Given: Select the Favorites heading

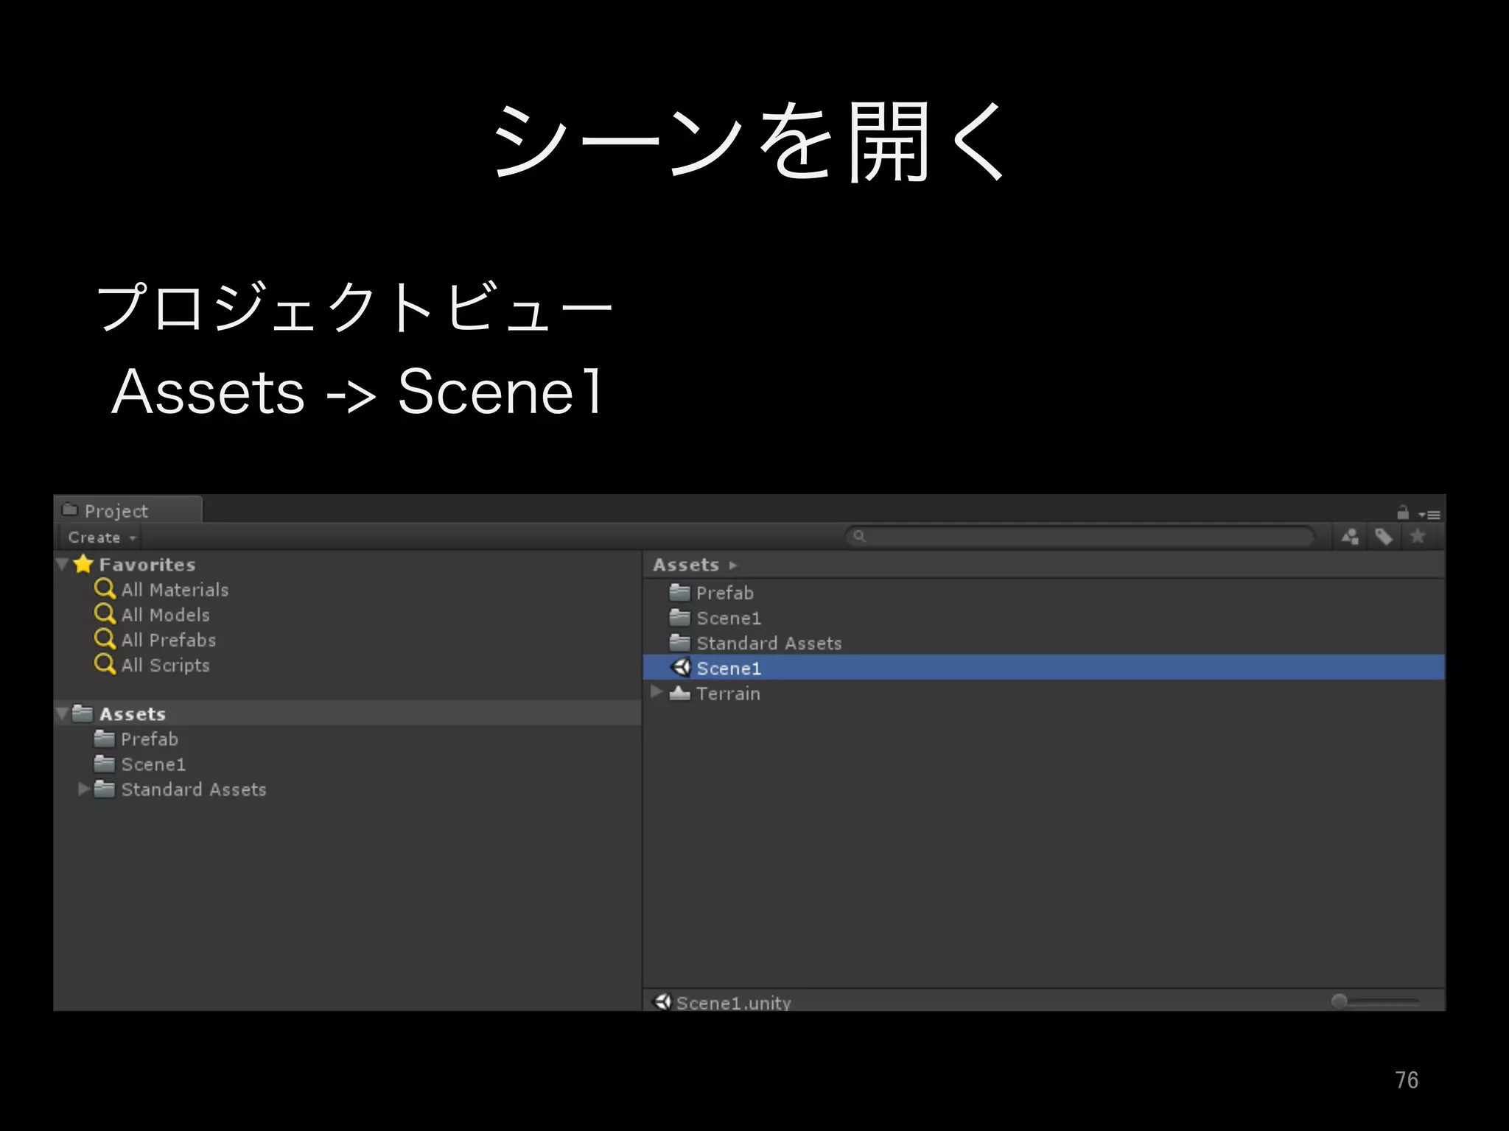Looking at the screenshot, I should click(147, 565).
